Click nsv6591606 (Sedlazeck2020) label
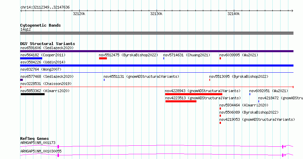 pos(47,48)
